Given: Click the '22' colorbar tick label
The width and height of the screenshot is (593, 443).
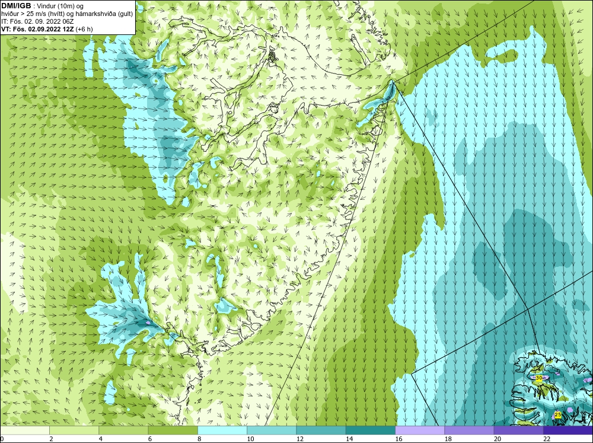Looking at the screenshot, I should (x=547, y=439).
